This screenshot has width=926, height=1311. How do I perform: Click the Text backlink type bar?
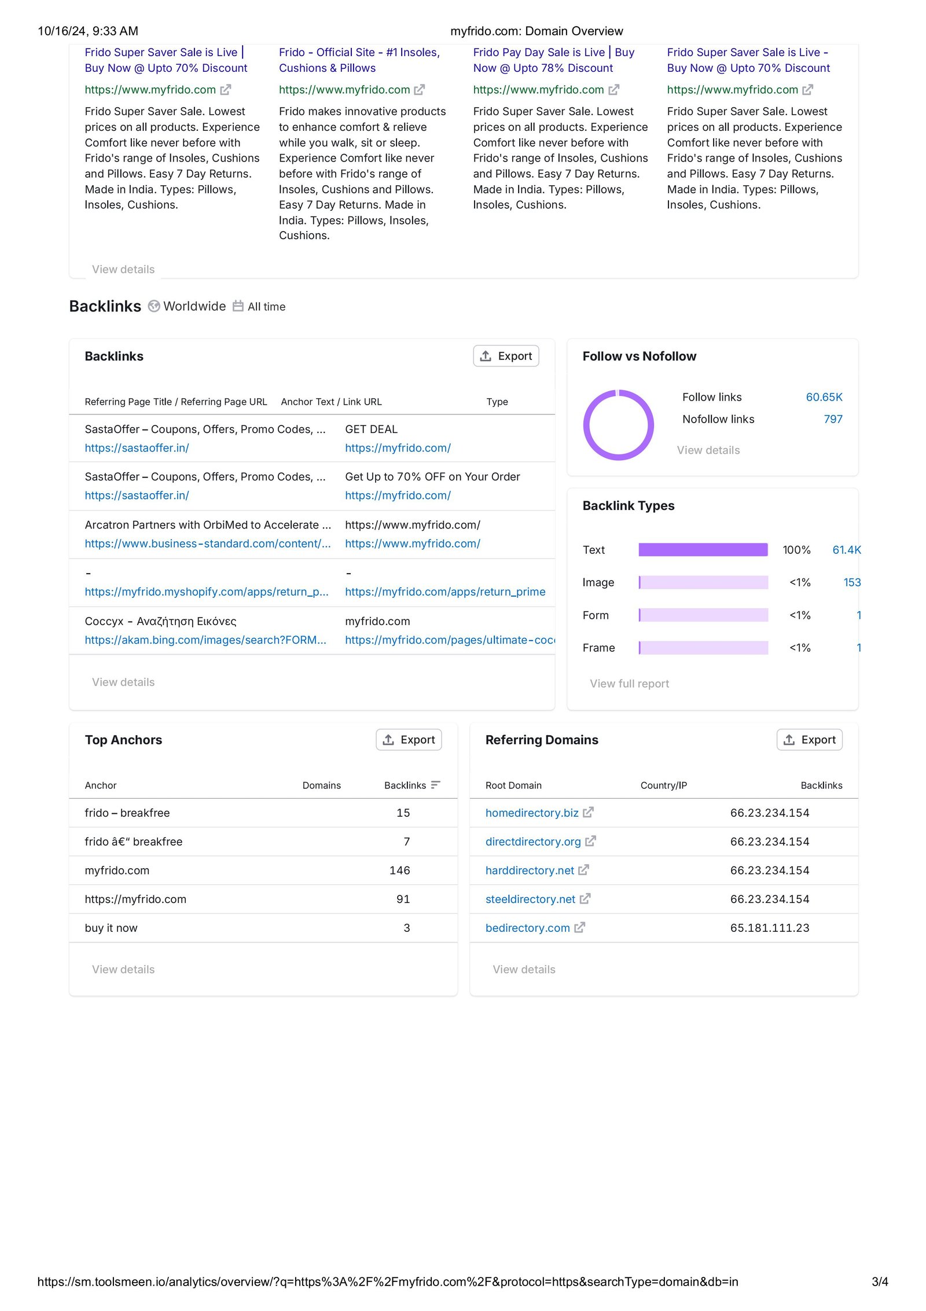[x=703, y=550]
